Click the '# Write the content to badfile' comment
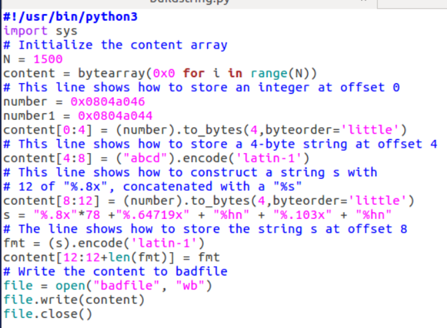Image resolution: width=447 pixels, height=328 pixels. (115, 271)
